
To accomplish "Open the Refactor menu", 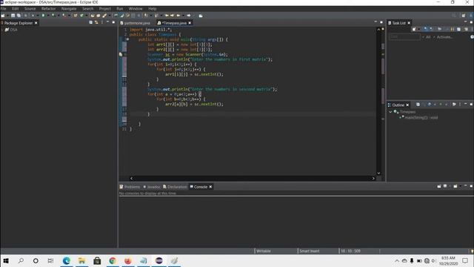I will point(48,9).
